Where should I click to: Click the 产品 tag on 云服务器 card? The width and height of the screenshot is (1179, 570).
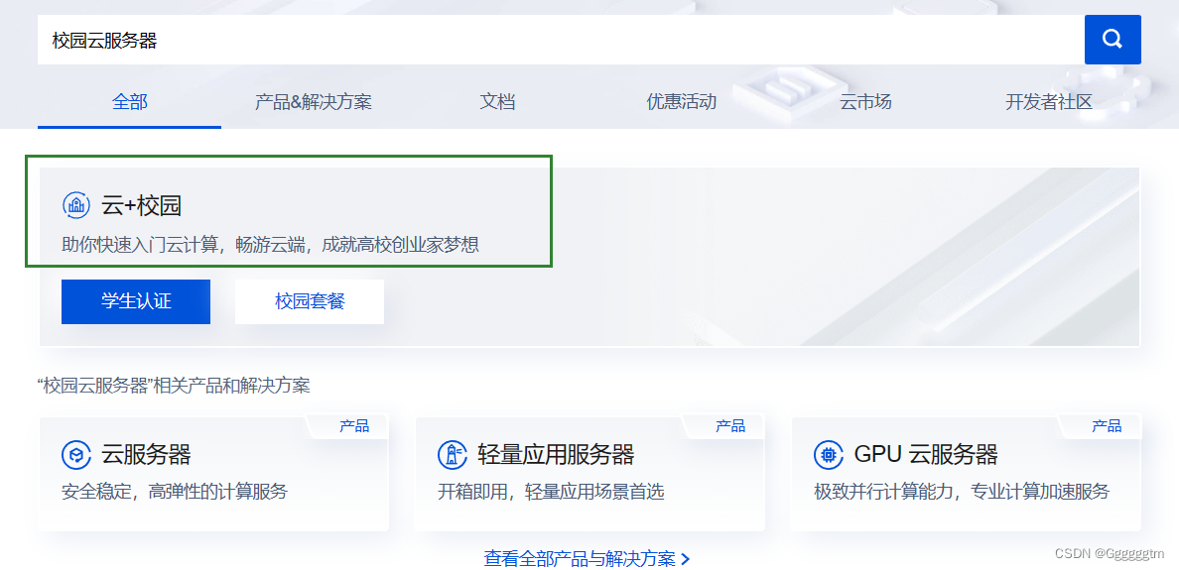(x=354, y=426)
